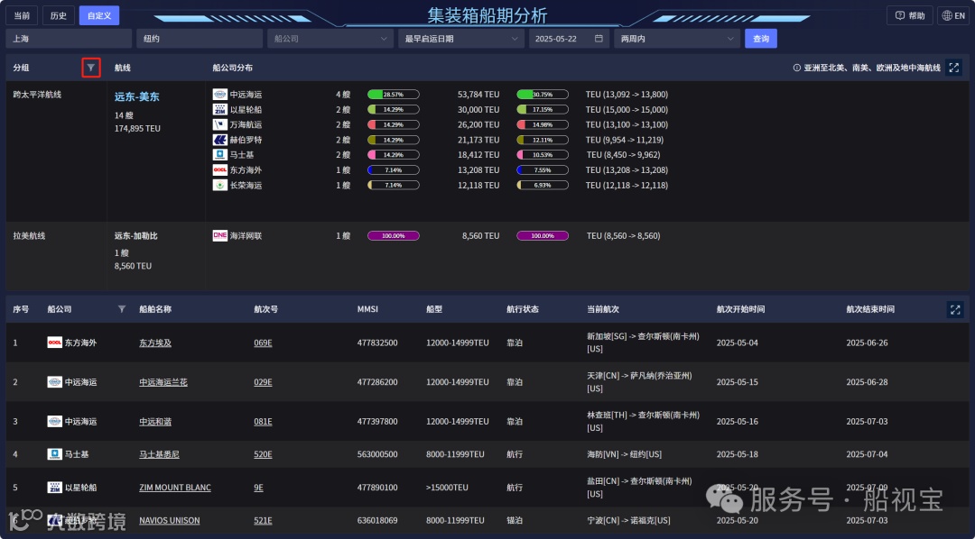The image size is (975, 539).
Task: Switch to the 历史 tab
Action: [59, 15]
